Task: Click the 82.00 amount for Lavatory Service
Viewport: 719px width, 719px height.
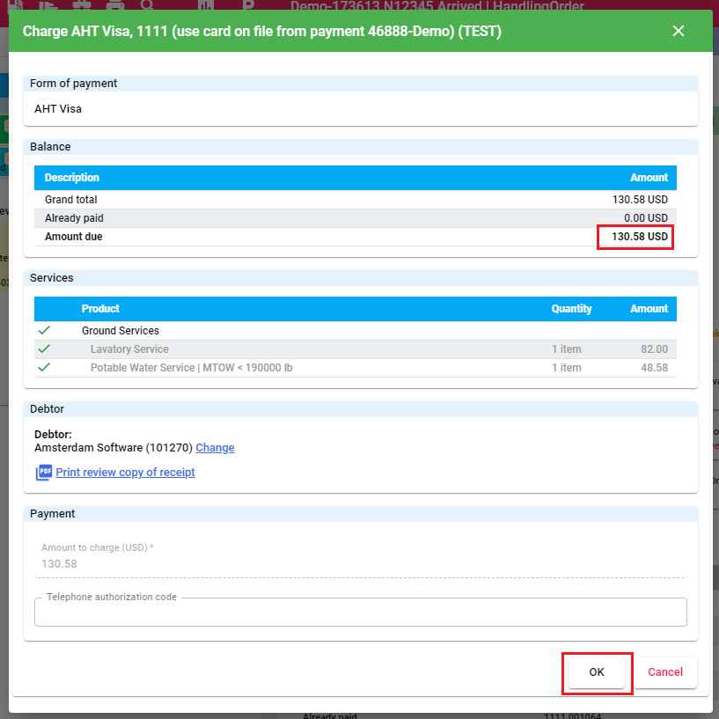Action: click(x=655, y=349)
